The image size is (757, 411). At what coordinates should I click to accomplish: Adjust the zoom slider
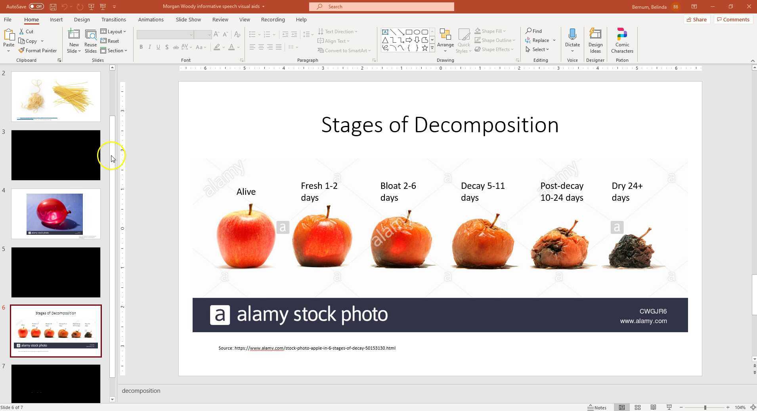point(705,407)
